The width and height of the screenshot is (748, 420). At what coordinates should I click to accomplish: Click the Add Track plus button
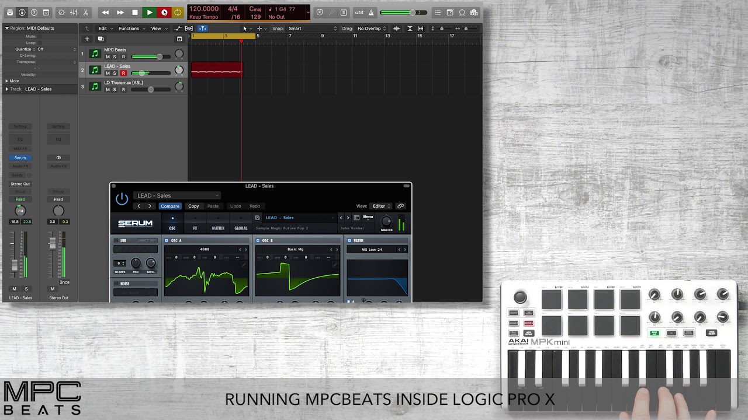[87, 39]
